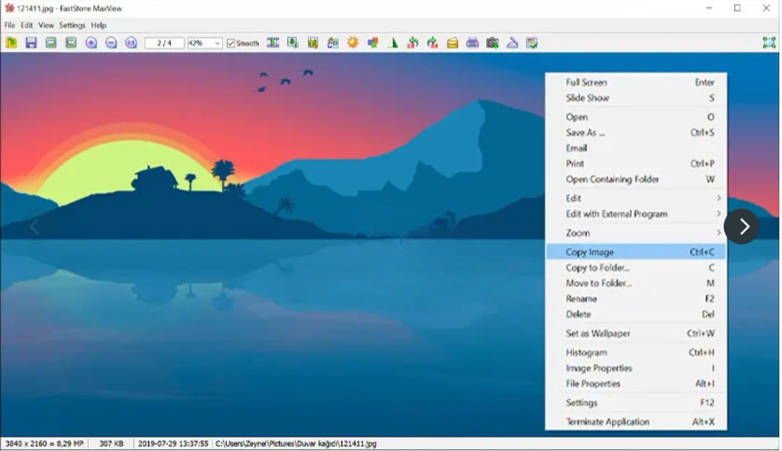
Task: Choose Rename in context menu
Action: pyautogui.click(x=636, y=298)
